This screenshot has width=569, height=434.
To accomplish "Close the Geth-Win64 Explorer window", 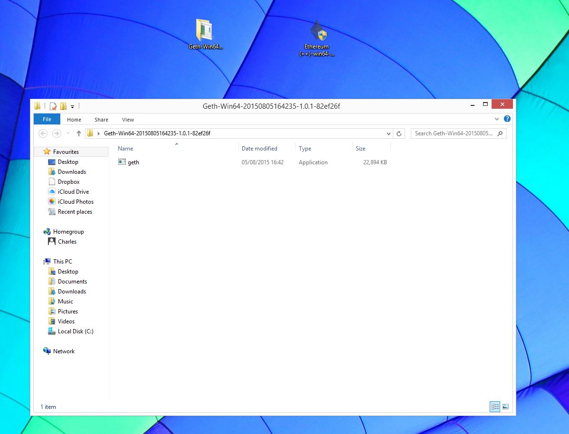I will pyautogui.click(x=502, y=104).
